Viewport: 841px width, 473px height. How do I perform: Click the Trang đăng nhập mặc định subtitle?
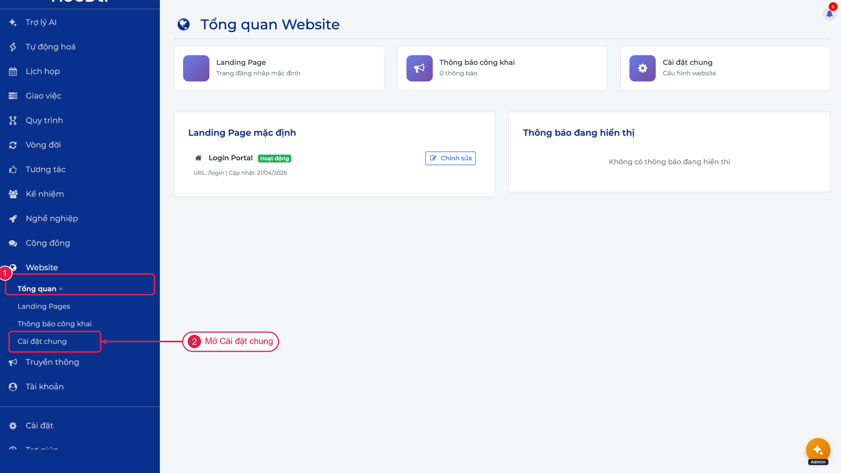(258, 74)
